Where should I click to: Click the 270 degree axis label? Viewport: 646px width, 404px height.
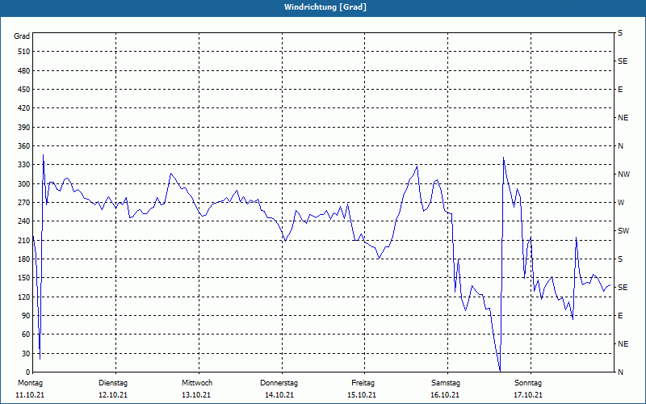click(x=23, y=203)
